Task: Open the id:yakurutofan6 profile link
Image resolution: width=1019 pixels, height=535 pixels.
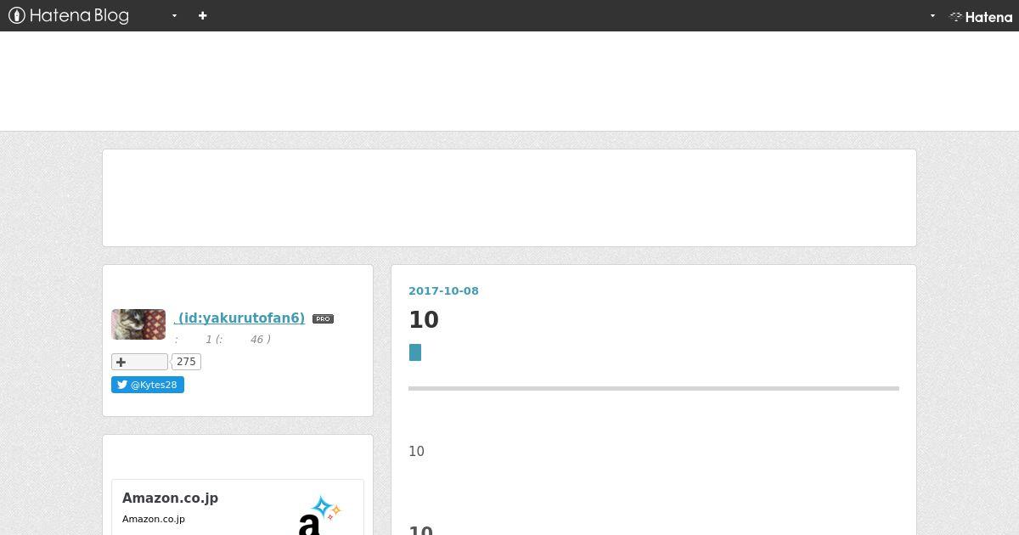Action: point(239,318)
